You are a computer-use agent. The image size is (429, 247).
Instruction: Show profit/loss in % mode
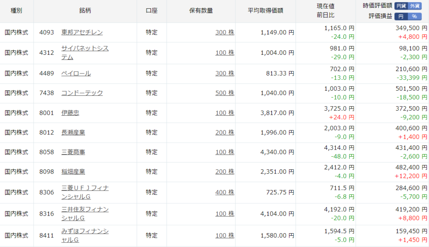coord(415,16)
